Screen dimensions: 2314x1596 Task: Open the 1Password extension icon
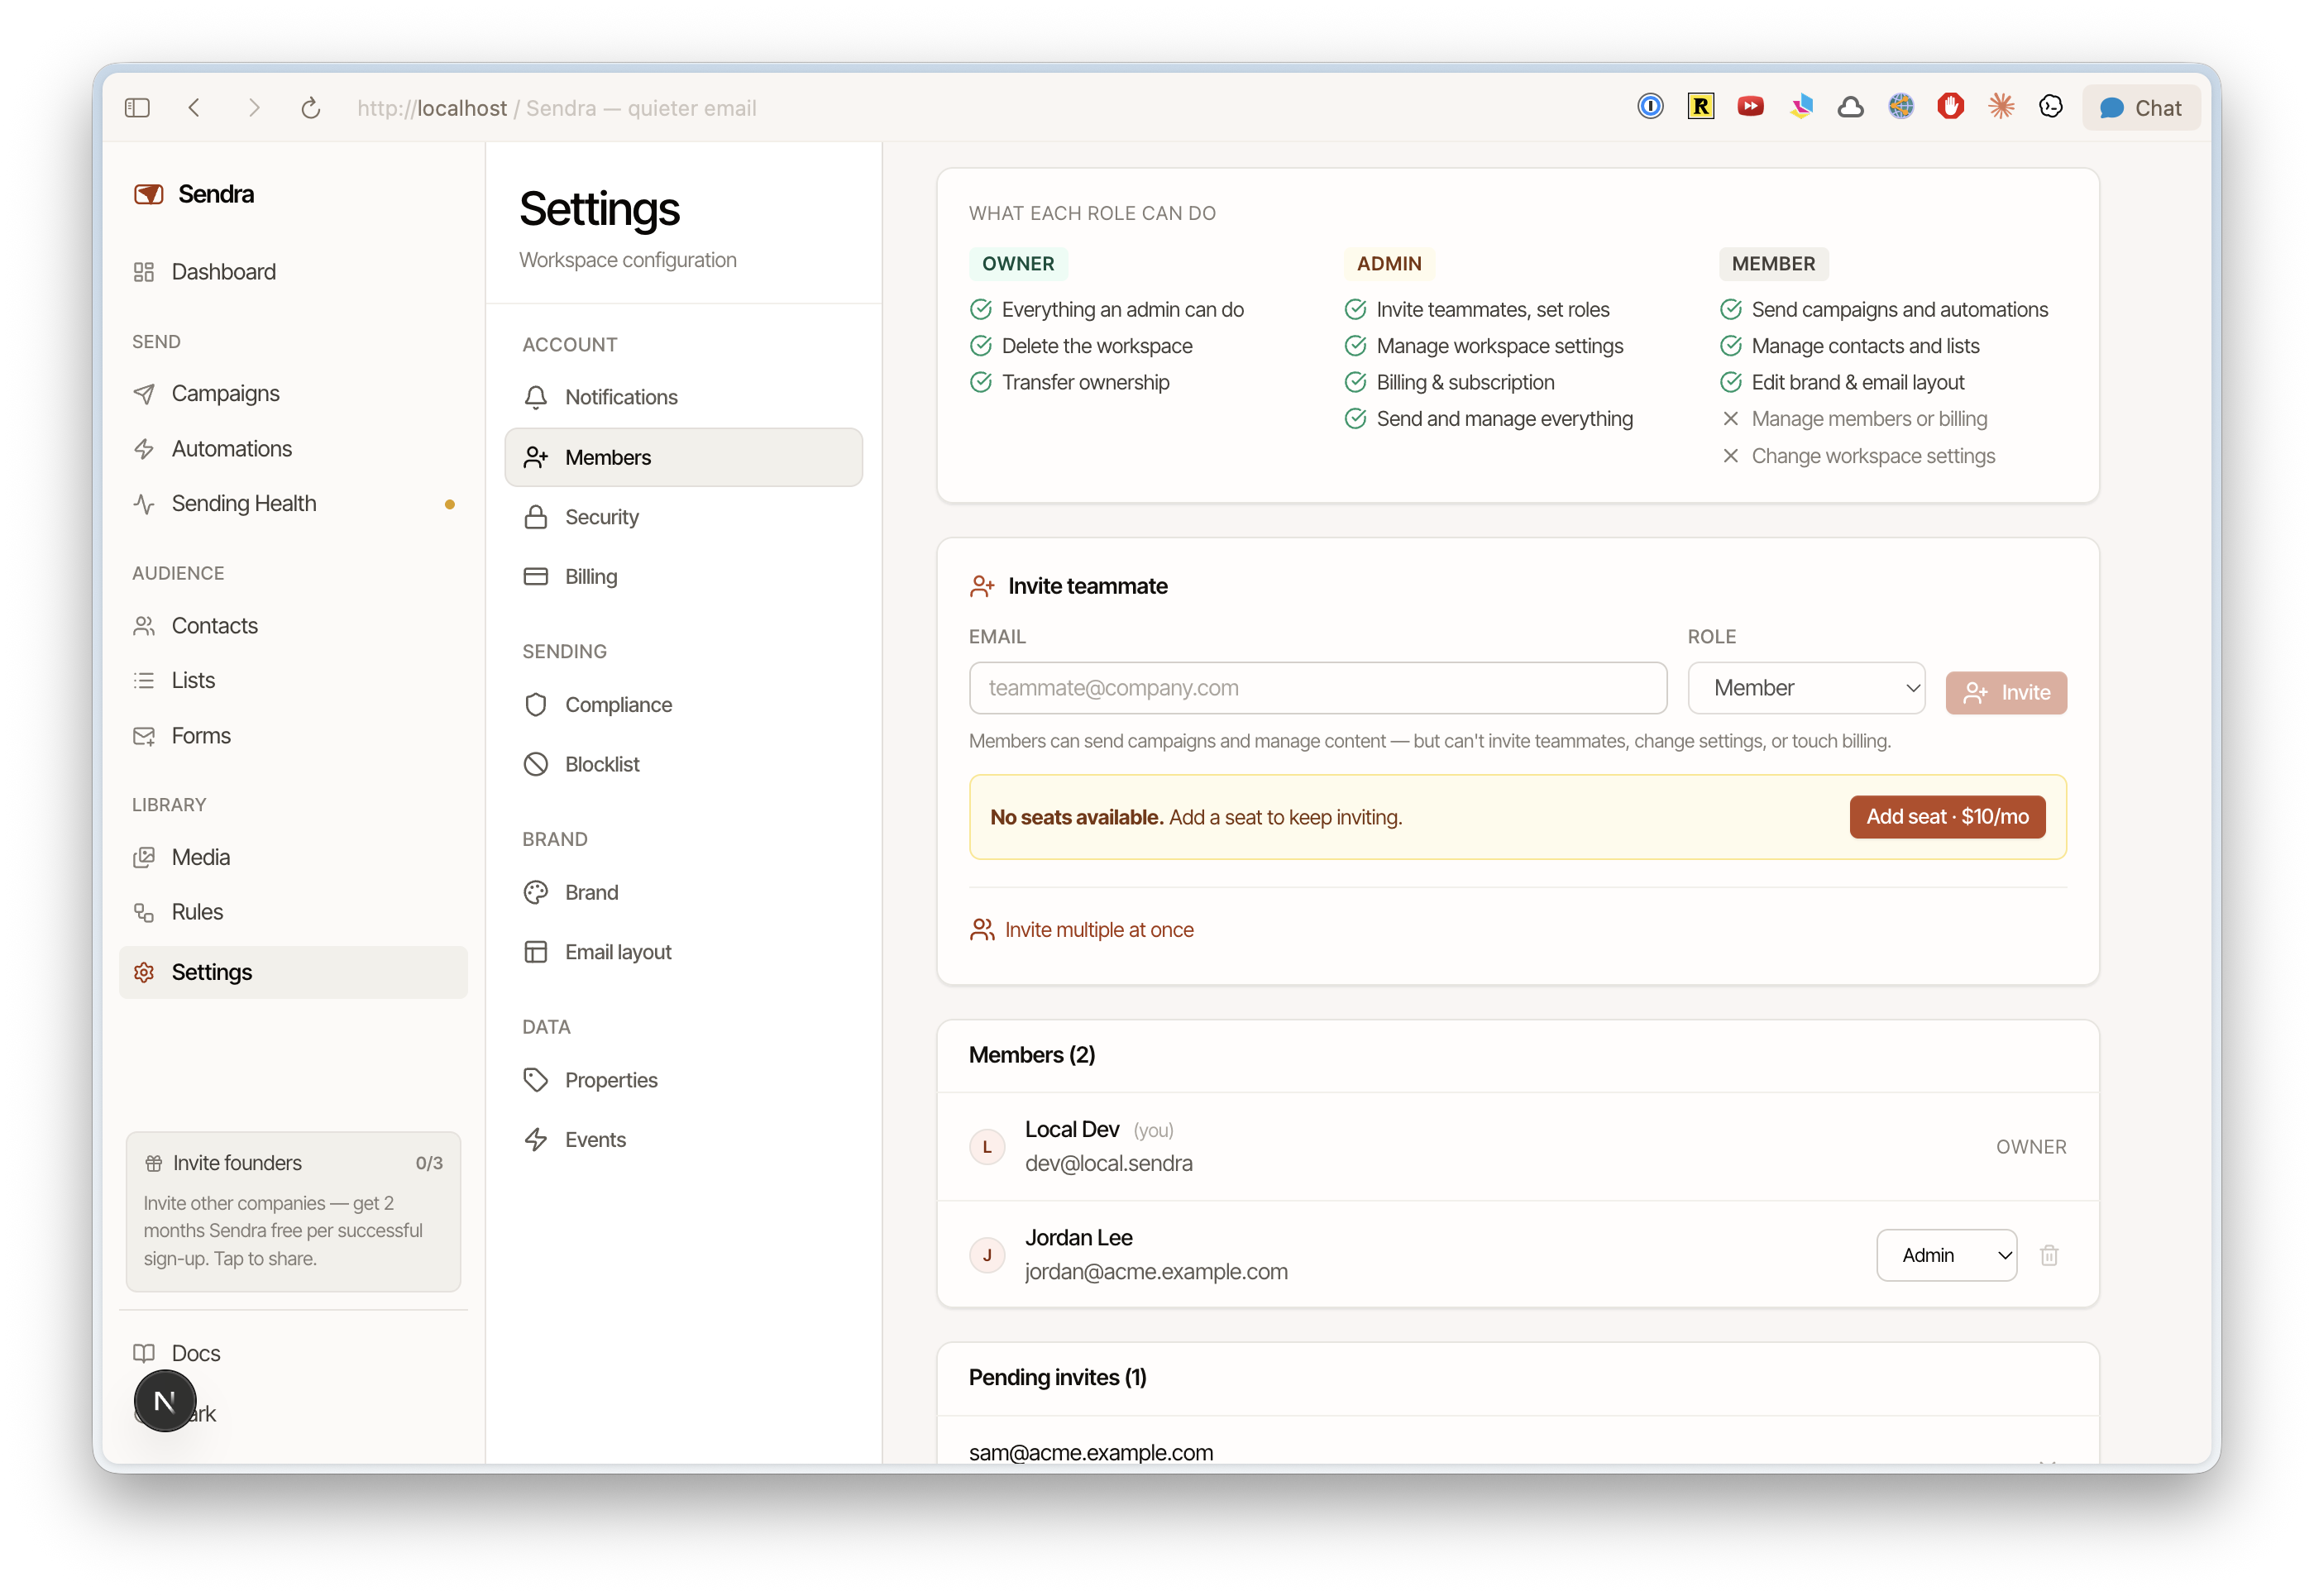[x=1650, y=106]
